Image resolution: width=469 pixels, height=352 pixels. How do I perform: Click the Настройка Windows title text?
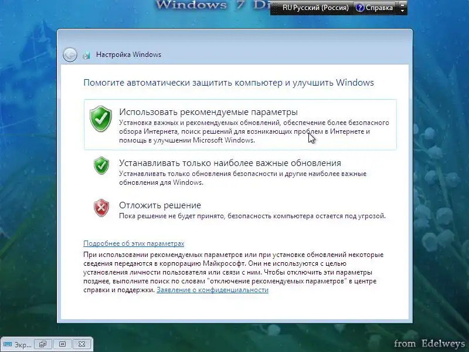pyautogui.click(x=128, y=55)
